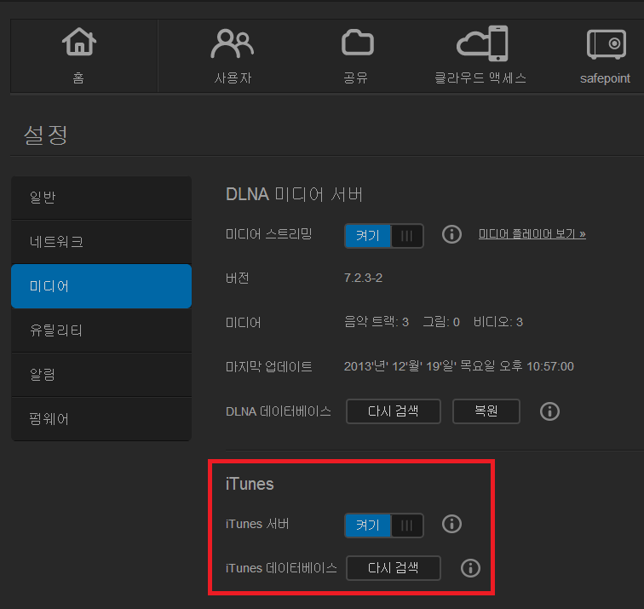644x609 pixels.
Task: Select the 네트워크 settings tab
Action: click(x=101, y=242)
